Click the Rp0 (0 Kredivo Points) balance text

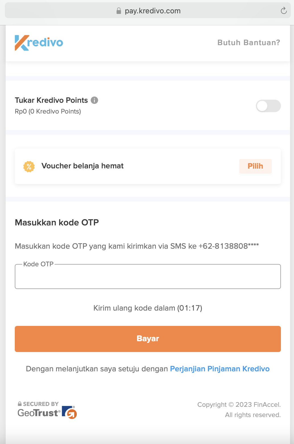pyautogui.click(x=48, y=111)
